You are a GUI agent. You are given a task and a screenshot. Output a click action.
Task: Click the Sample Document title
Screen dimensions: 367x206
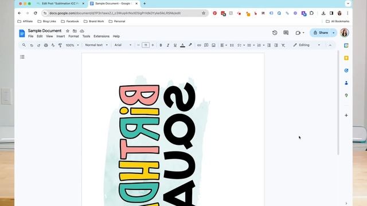tap(45, 30)
